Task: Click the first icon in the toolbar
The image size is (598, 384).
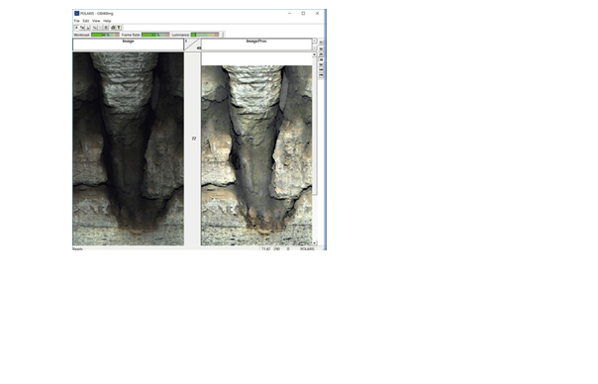Action: [x=76, y=28]
